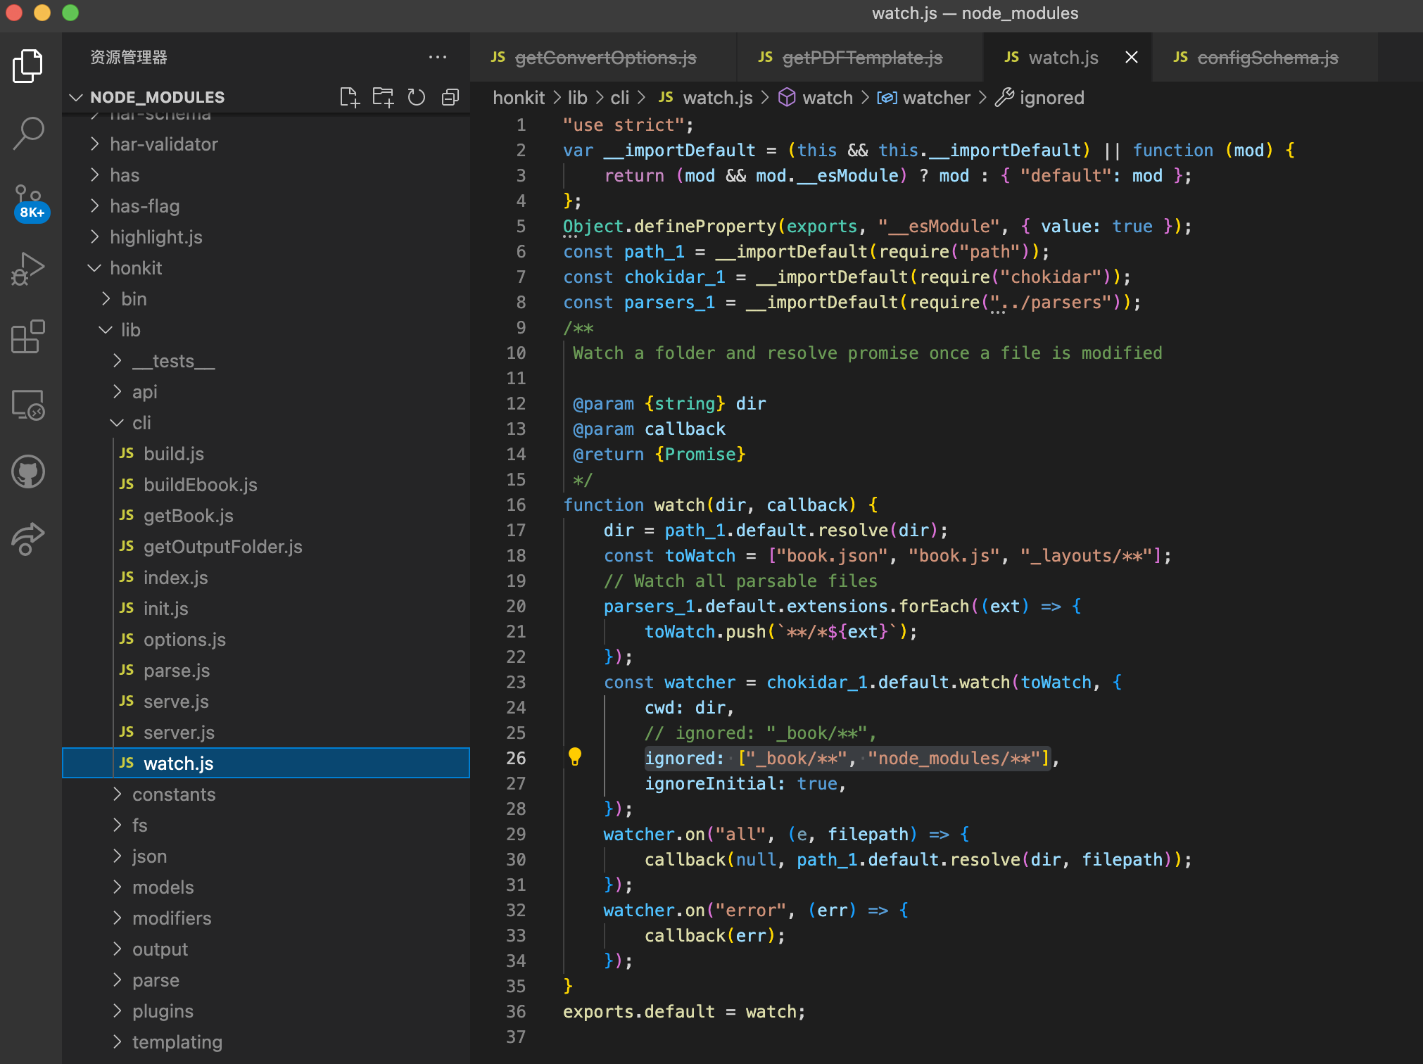The width and height of the screenshot is (1423, 1064).
Task: Open getOutputFolder.js in the explorer
Action: pos(266,547)
